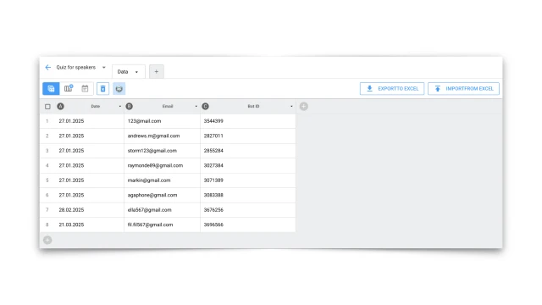The height and width of the screenshot is (305, 542).
Task: Select the 123@mail.com cell
Action: [162, 121]
